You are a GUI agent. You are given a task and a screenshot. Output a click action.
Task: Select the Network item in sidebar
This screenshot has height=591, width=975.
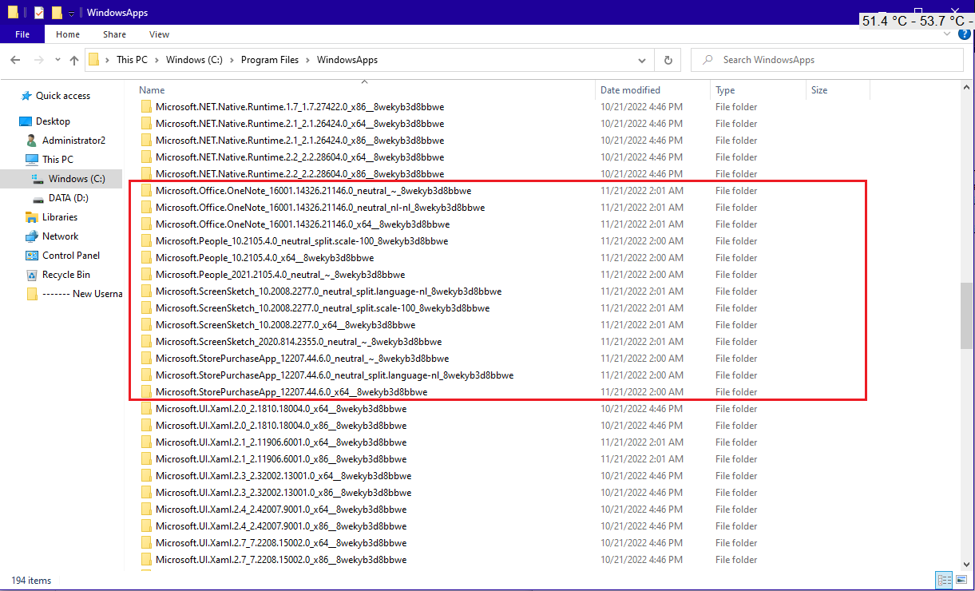tap(61, 236)
